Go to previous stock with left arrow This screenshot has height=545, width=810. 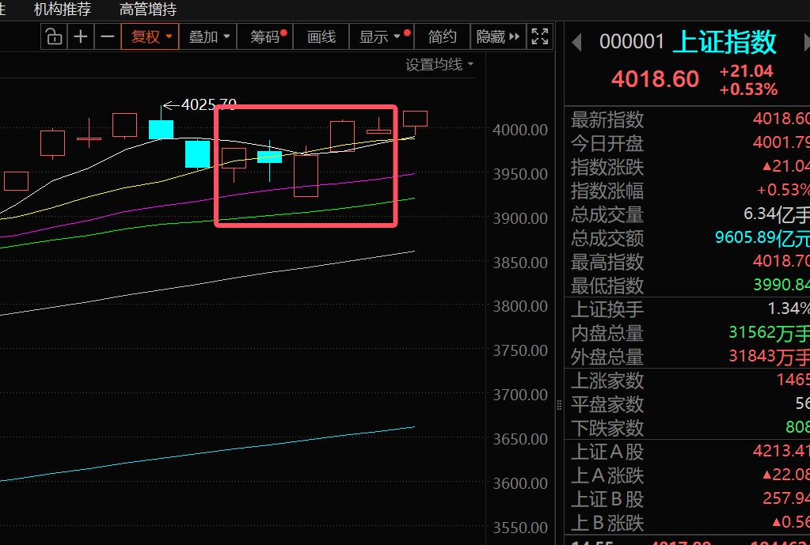click(x=577, y=42)
